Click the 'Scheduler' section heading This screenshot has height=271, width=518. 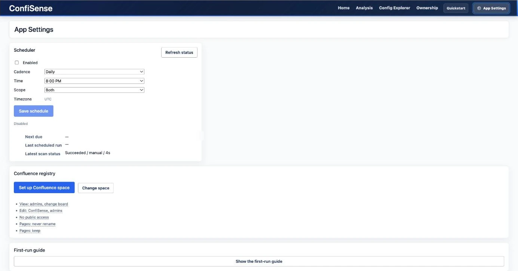point(24,50)
